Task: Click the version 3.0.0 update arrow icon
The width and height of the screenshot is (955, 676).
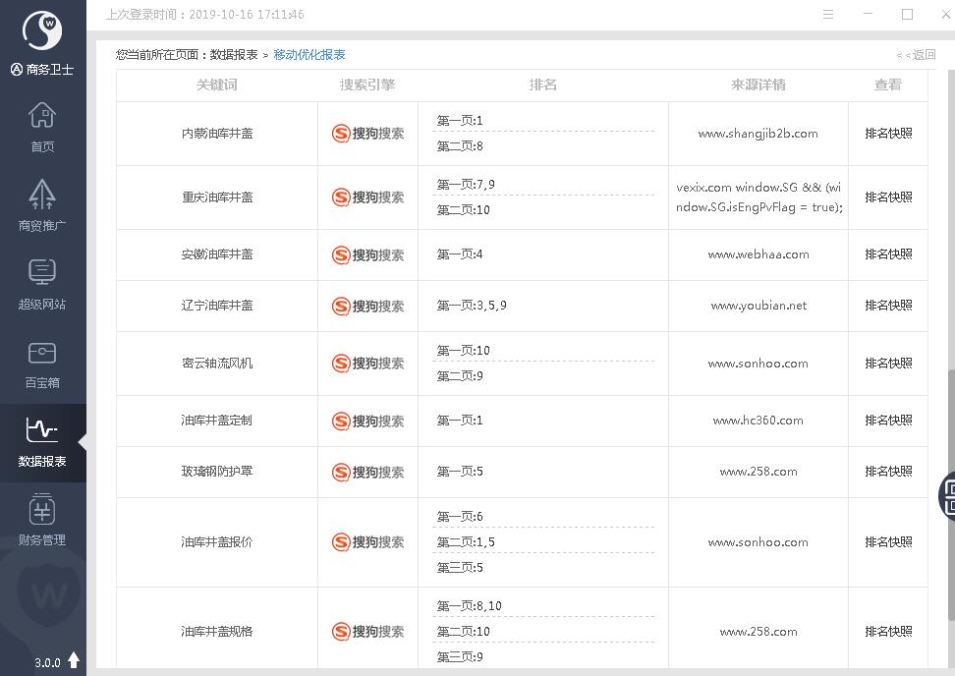Action: pos(74,661)
